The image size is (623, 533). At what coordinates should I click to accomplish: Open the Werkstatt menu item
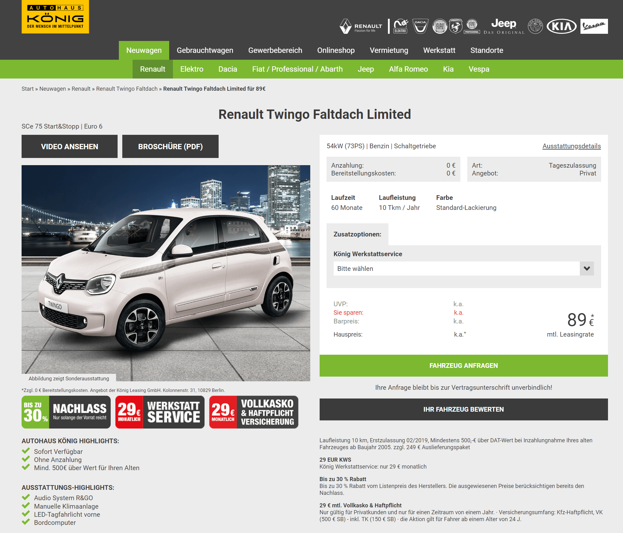point(439,50)
